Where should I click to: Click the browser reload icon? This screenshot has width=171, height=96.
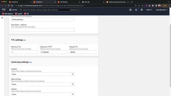pyautogui.click(x=9, y=6)
